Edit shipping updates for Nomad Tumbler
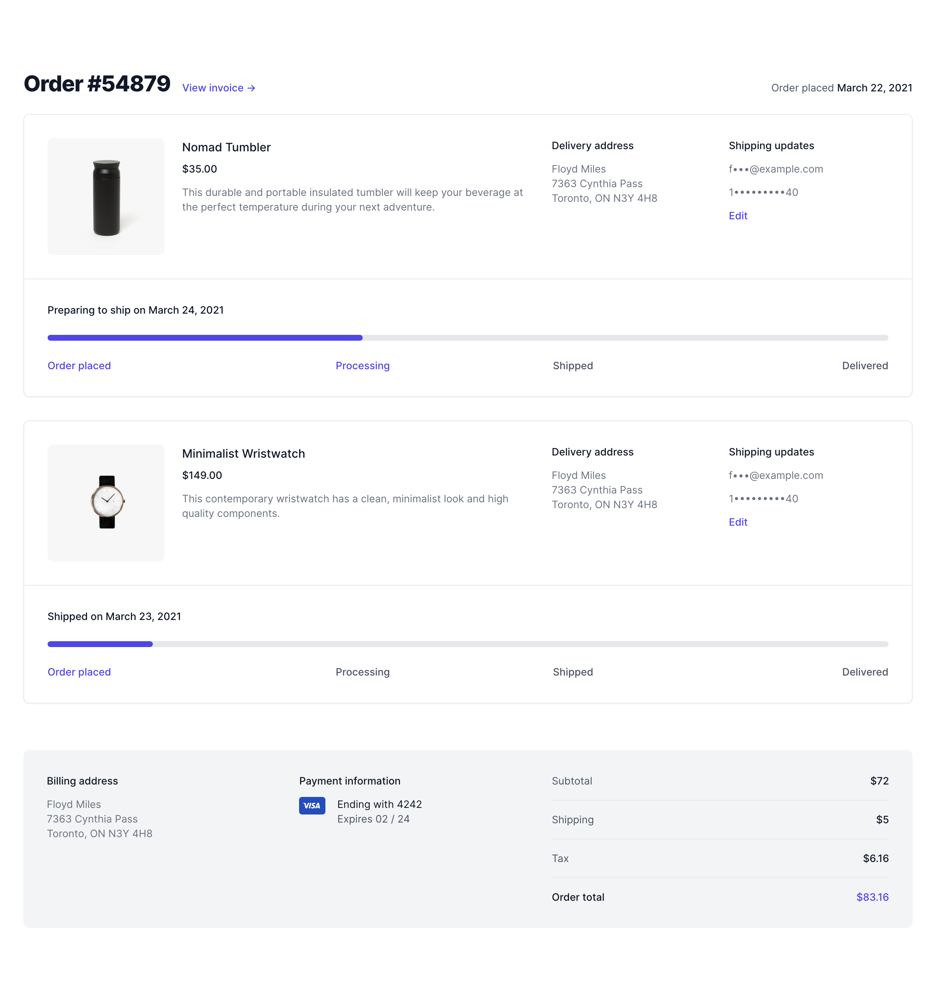 pos(738,216)
